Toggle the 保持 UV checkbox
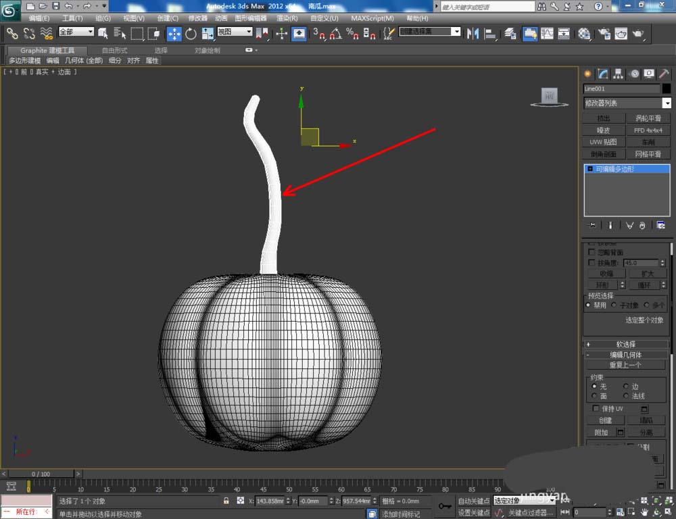This screenshot has width=676, height=519. click(596, 409)
